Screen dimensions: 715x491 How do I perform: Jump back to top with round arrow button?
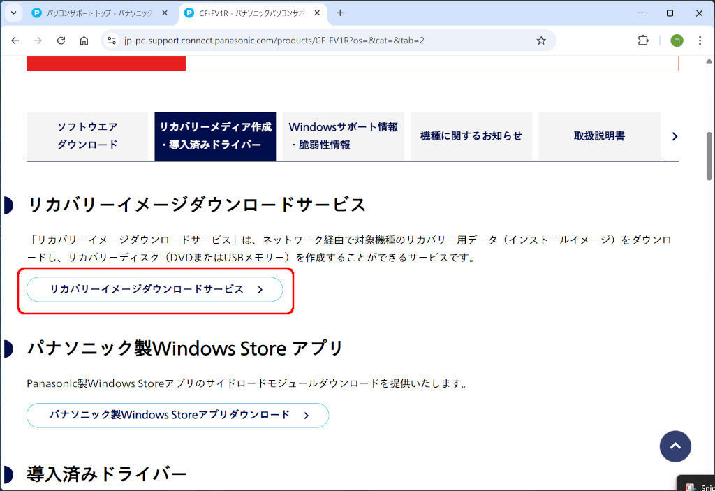click(x=675, y=446)
